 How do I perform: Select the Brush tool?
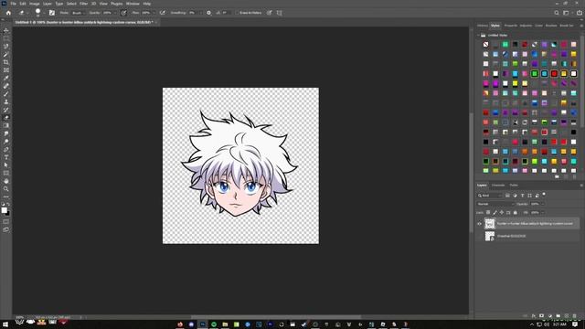click(6, 93)
